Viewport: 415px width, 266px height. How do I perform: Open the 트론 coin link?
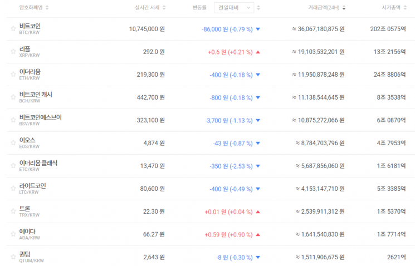[25, 209]
